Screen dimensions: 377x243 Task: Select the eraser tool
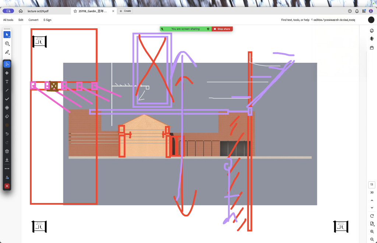coord(7,116)
